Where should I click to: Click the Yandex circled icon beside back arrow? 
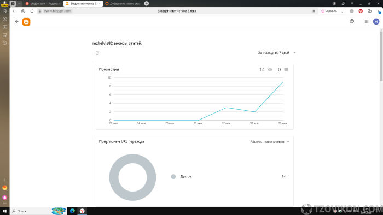23,11
